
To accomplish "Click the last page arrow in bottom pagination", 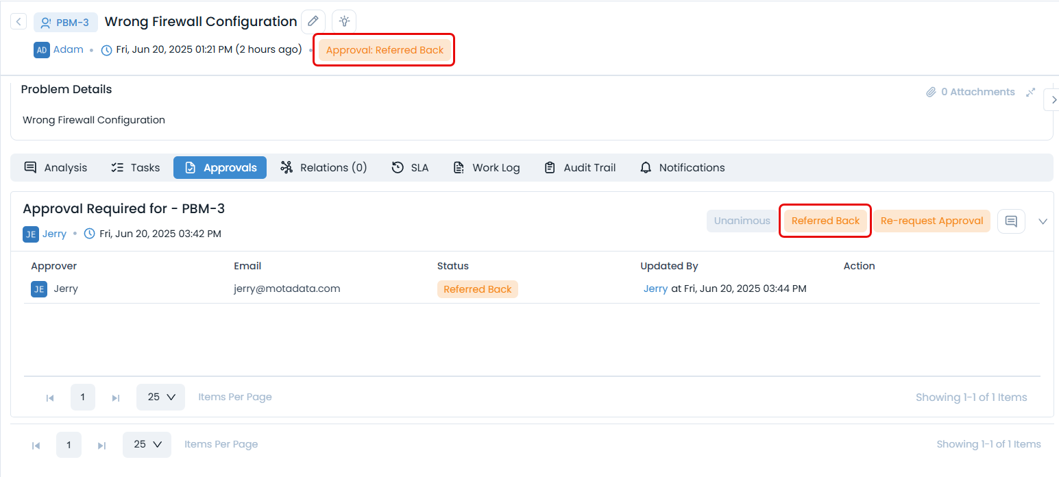I will tap(101, 444).
